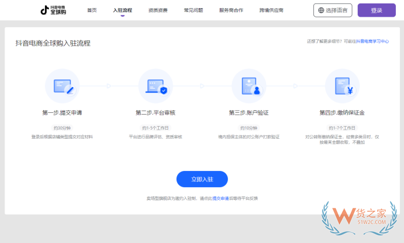Viewport: 404px width, 243px height.
Task: Click the 第二步.平台审核 heading
Action: coord(155,113)
